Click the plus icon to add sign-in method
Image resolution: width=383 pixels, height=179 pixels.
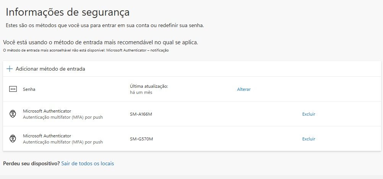(x=10, y=69)
